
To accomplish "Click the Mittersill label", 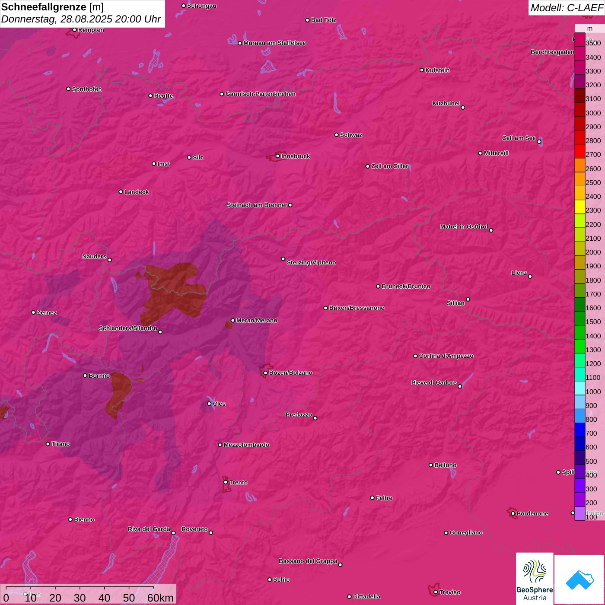I will [496, 153].
